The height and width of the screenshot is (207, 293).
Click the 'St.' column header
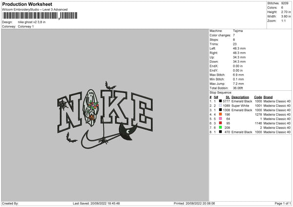point(228,97)
